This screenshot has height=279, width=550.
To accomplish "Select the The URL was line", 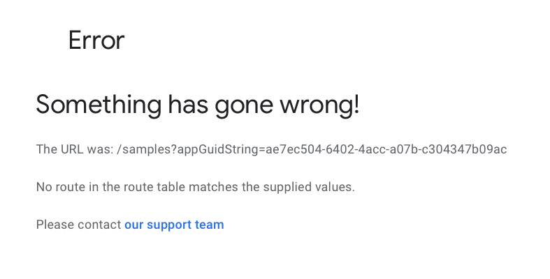I will pos(271,149).
